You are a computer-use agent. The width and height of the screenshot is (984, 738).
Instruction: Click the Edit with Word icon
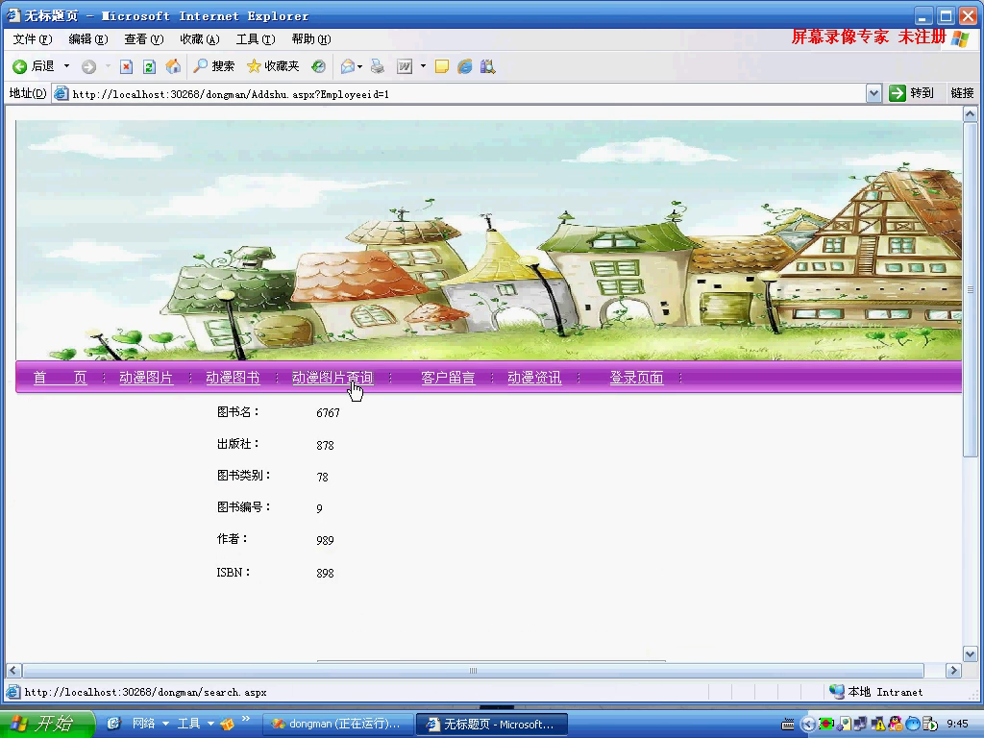tap(405, 66)
